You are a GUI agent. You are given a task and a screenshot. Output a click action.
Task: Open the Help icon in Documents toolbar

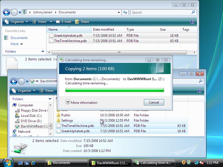click(x=192, y=22)
